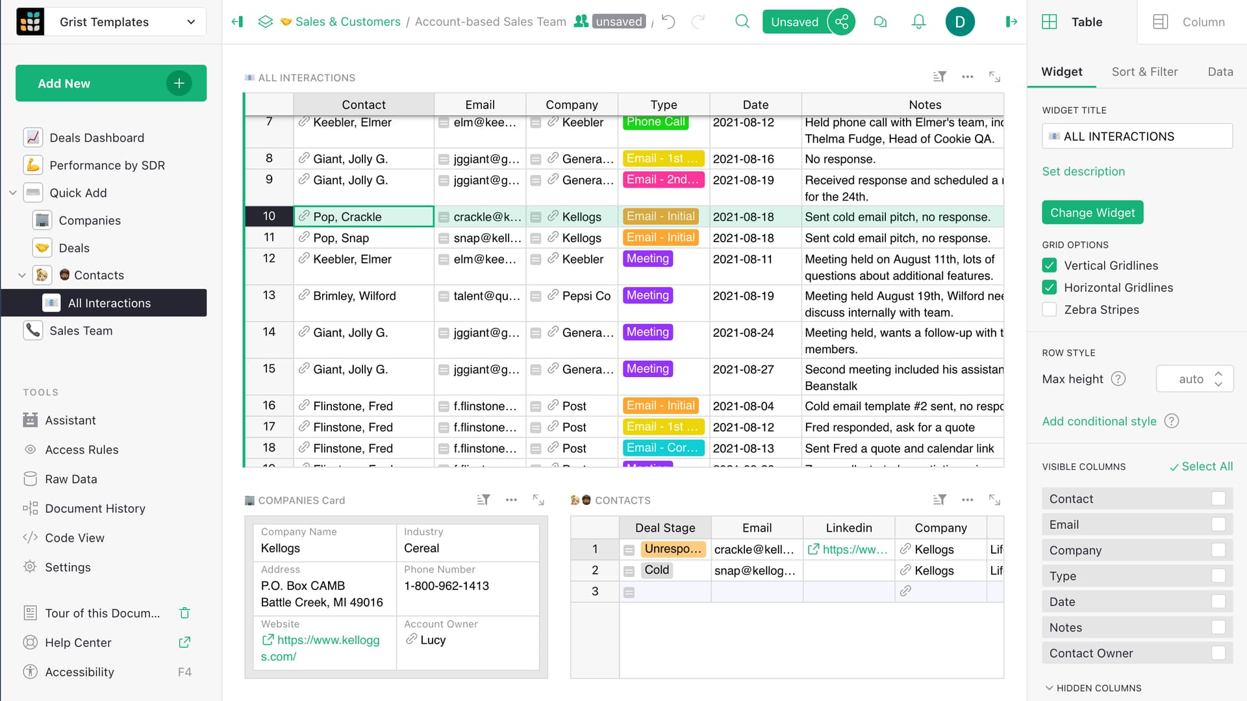
Task: Disable Vertical Gridlines checkbox
Action: click(1050, 265)
